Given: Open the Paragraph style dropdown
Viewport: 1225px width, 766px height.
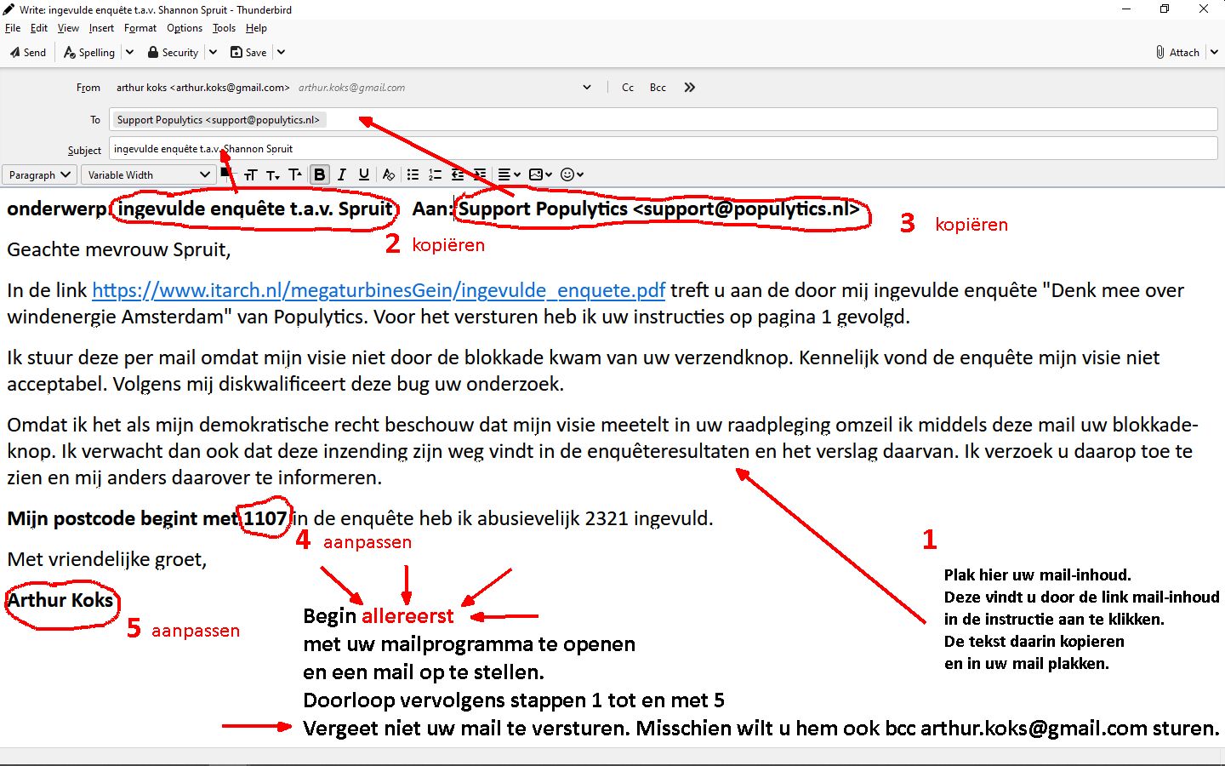Looking at the screenshot, I should tap(39, 174).
